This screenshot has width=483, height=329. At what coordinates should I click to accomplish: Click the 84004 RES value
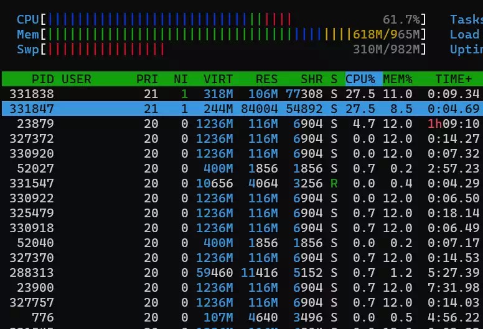pos(260,109)
